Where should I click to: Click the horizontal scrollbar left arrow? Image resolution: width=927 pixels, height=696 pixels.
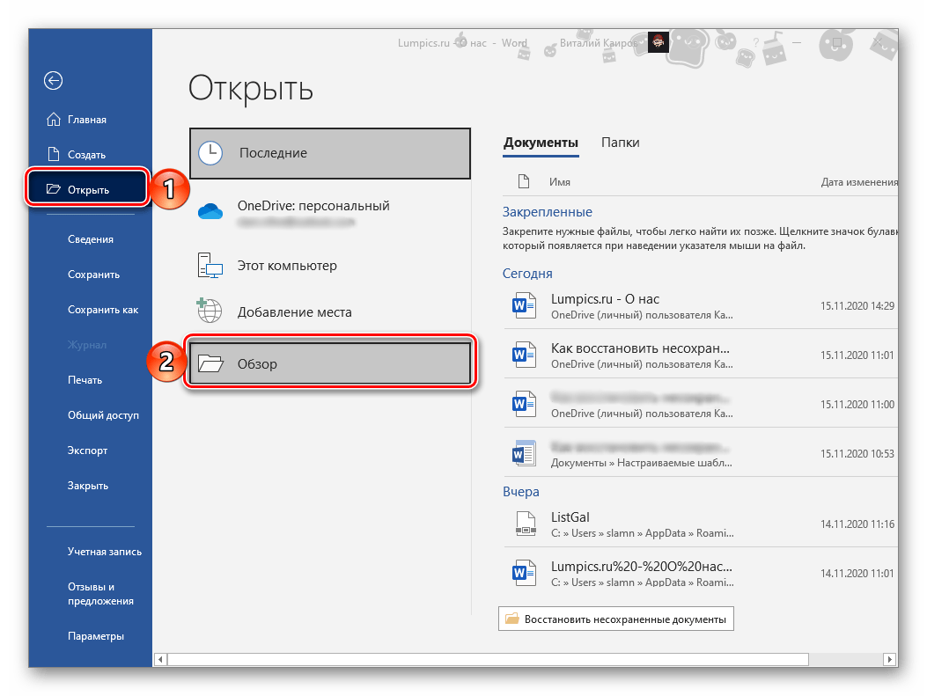point(160,659)
